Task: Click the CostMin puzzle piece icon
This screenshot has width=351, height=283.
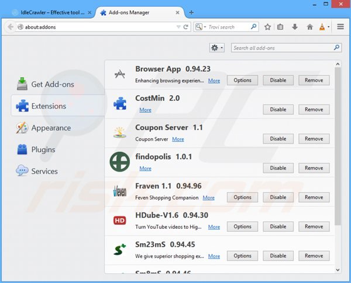Action: pyautogui.click(x=120, y=103)
